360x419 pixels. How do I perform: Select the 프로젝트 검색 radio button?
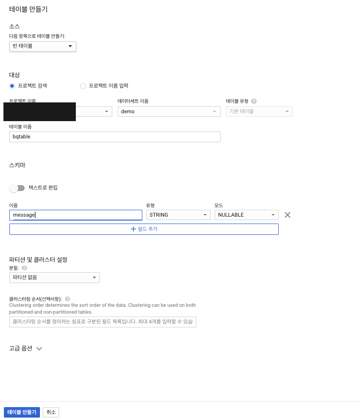tap(12, 86)
